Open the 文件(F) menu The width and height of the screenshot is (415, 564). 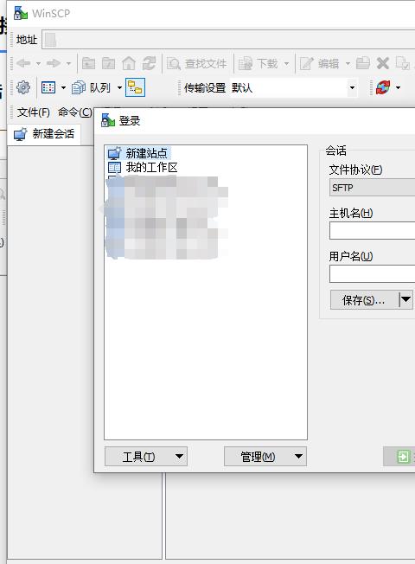[x=34, y=112]
